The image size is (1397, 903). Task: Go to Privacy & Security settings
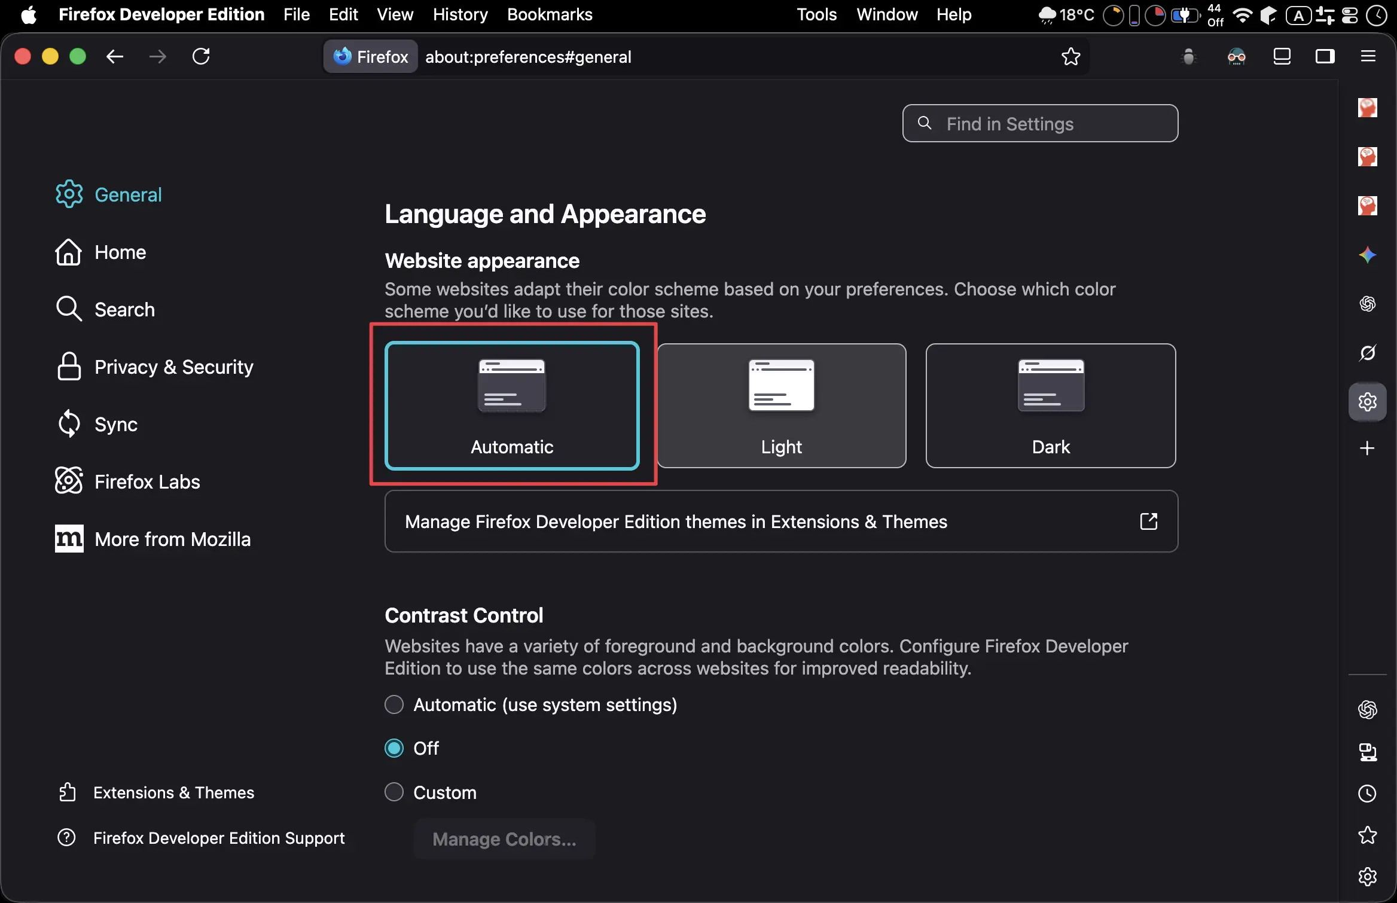[173, 367]
